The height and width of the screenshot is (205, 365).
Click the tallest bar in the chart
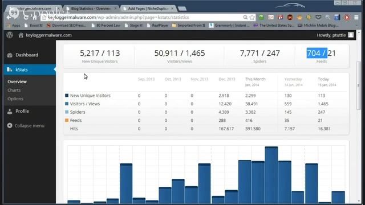pyautogui.click(x=271, y=175)
